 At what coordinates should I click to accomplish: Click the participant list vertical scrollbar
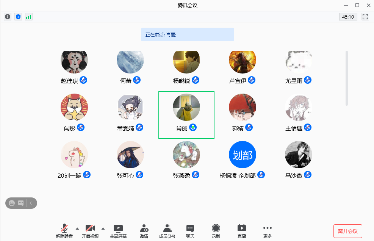[347, 78]
